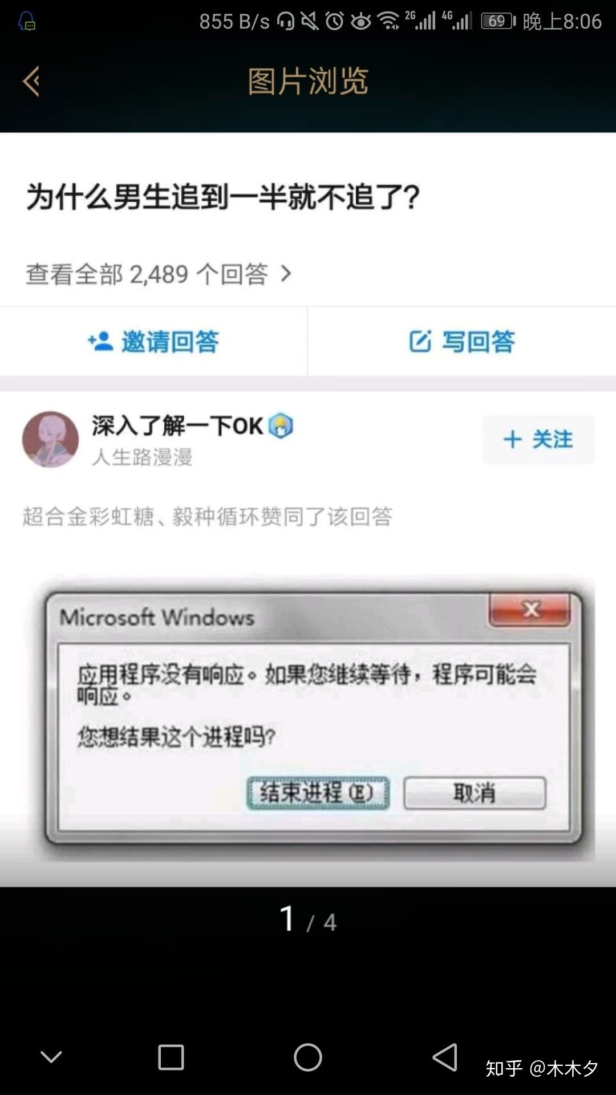Click 结束进程 button in dialog

click(x=318, y=793)
